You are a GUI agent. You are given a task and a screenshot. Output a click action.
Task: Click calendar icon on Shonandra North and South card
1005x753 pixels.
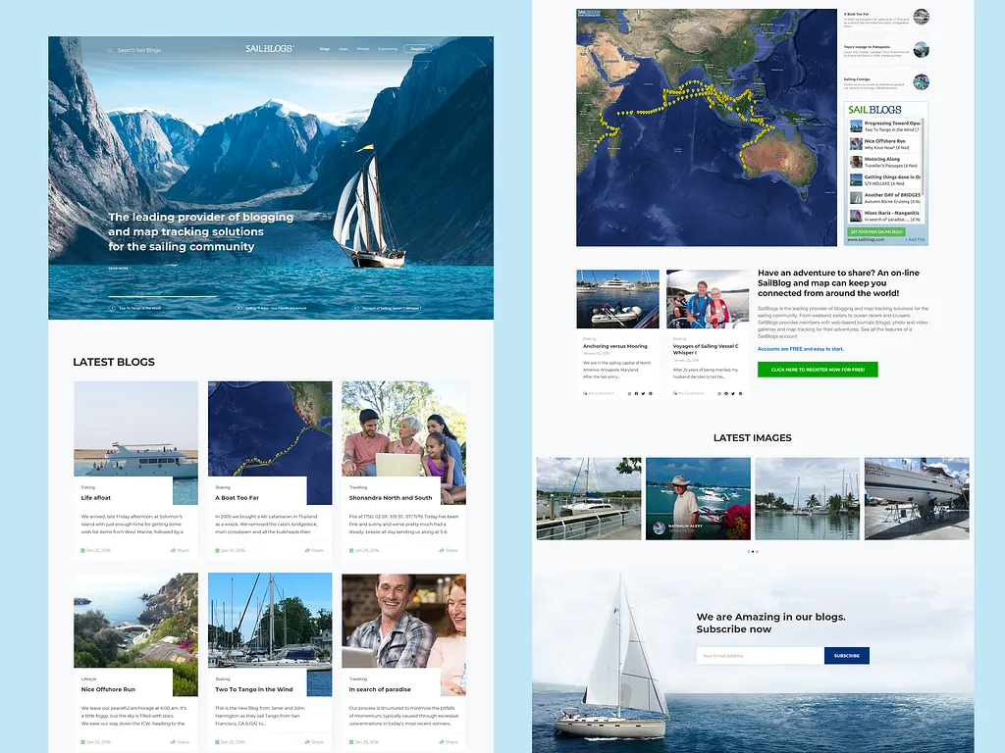[x=350, y=550]
